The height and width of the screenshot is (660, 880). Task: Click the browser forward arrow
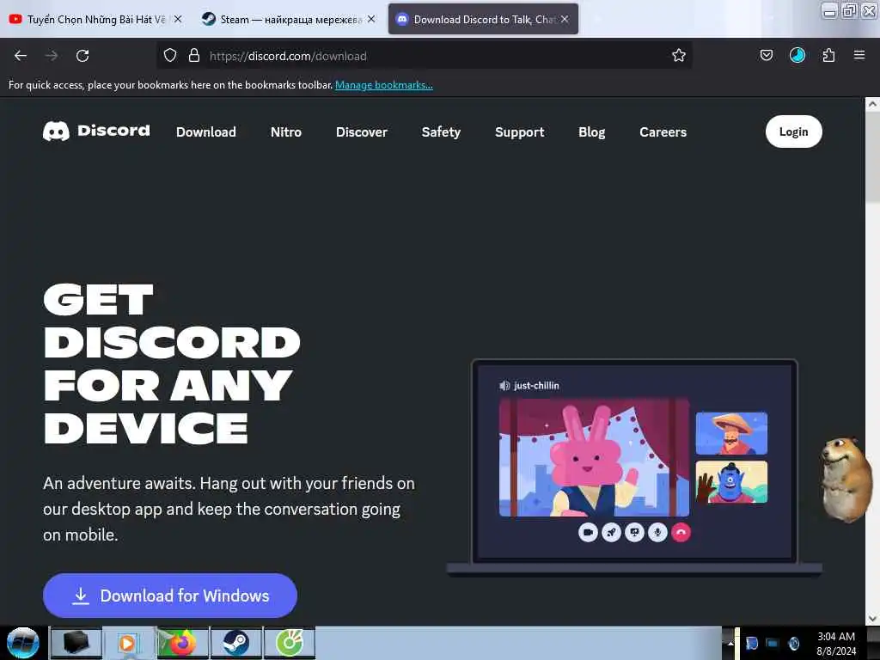[52, 56]
